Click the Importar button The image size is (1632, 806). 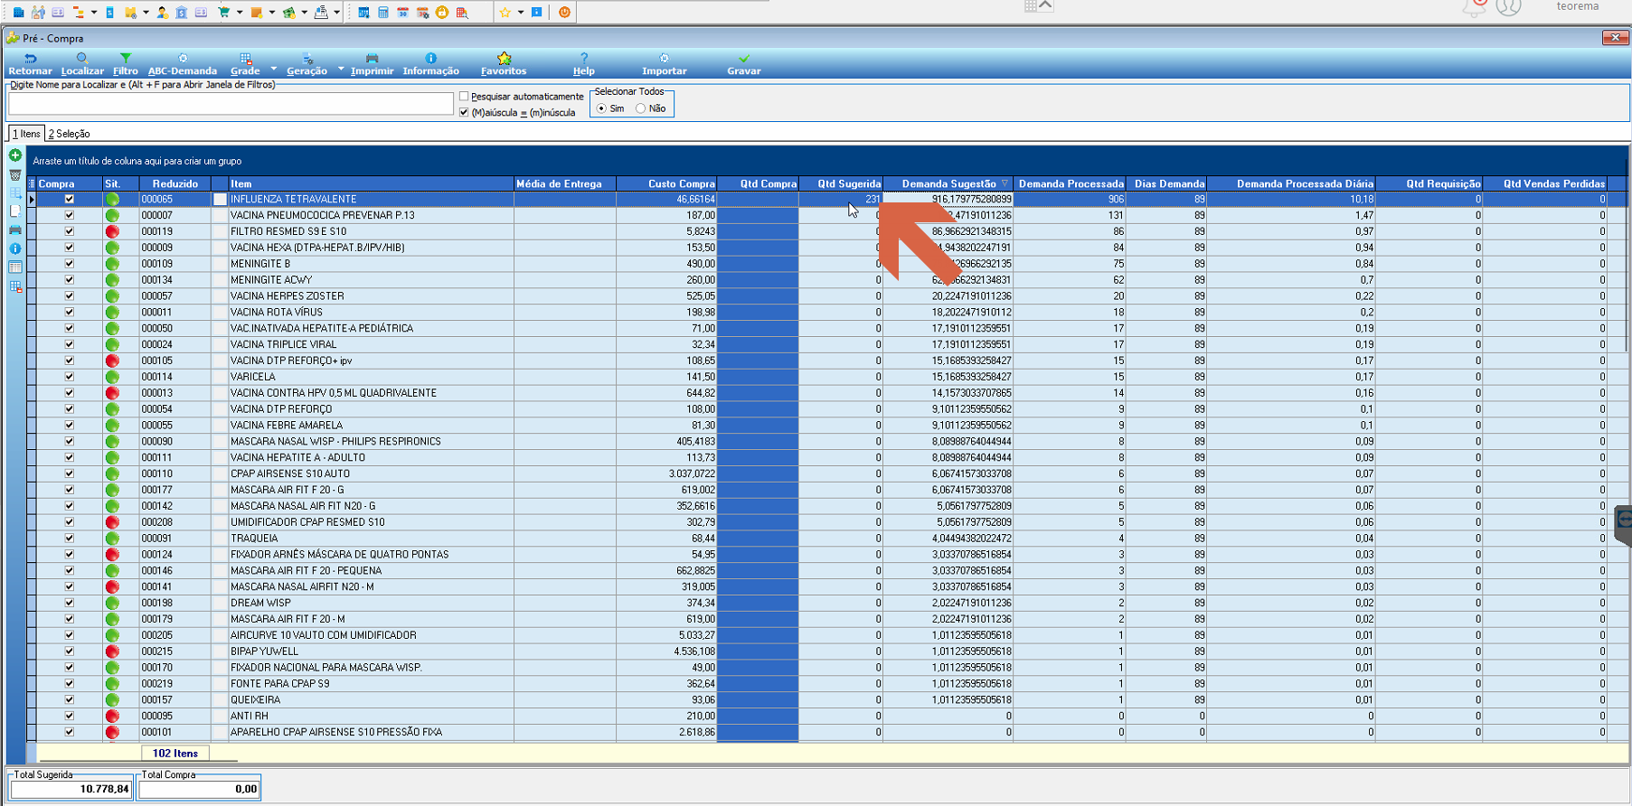(664, 64)
